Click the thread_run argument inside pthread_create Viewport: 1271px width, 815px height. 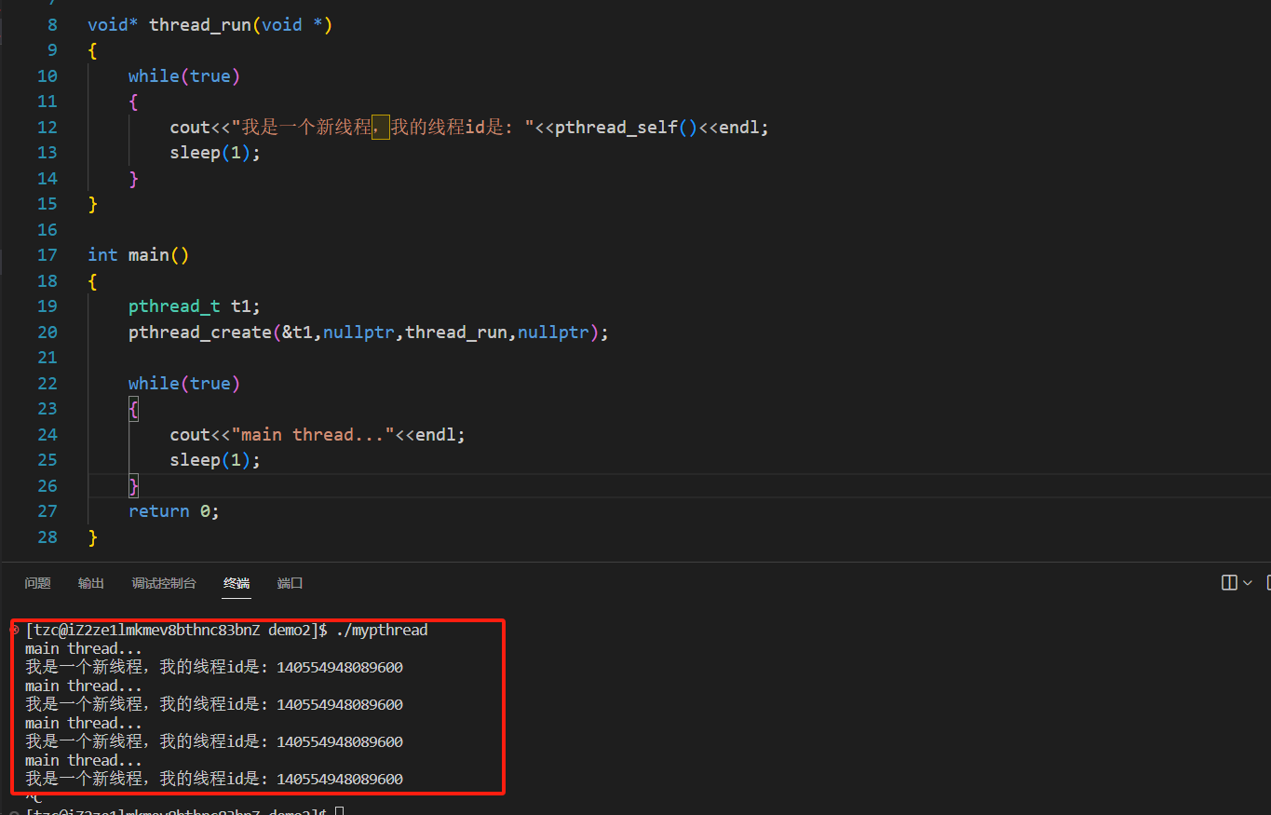(x=456, y=333)
